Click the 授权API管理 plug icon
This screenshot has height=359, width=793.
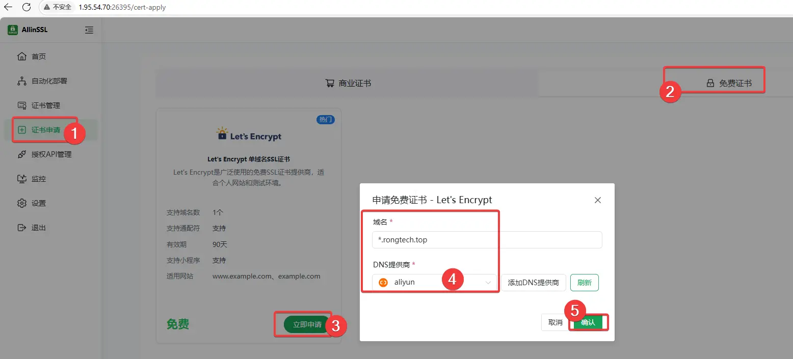(x=21, y=154)
